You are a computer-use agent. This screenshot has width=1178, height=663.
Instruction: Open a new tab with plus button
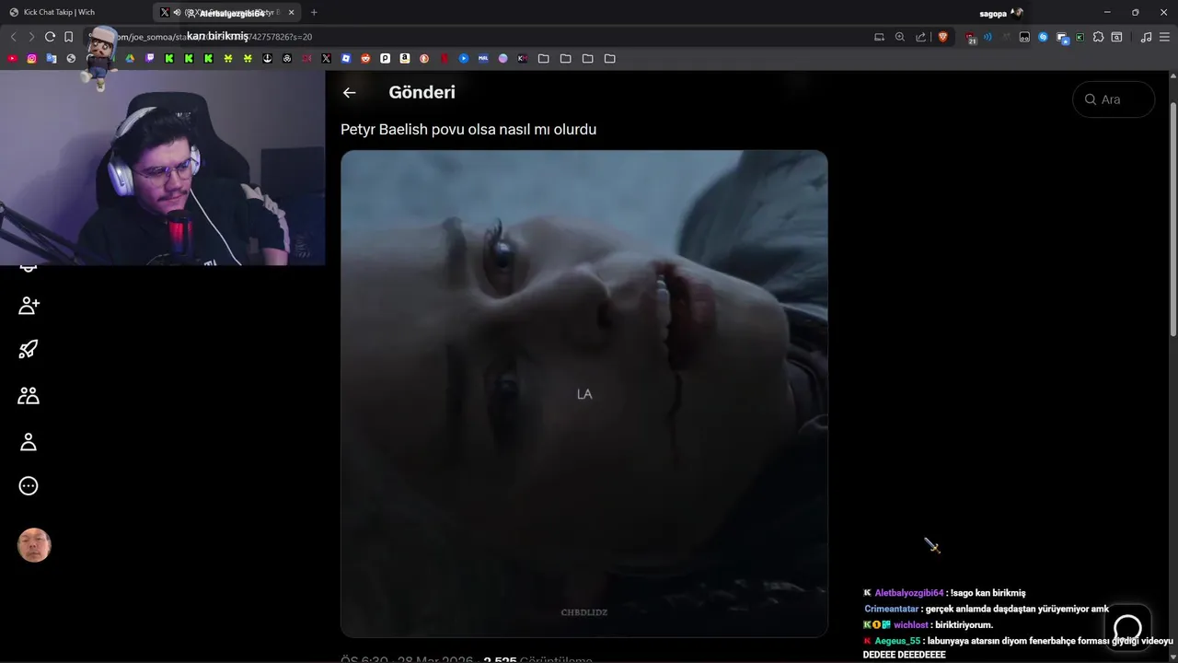314,13
